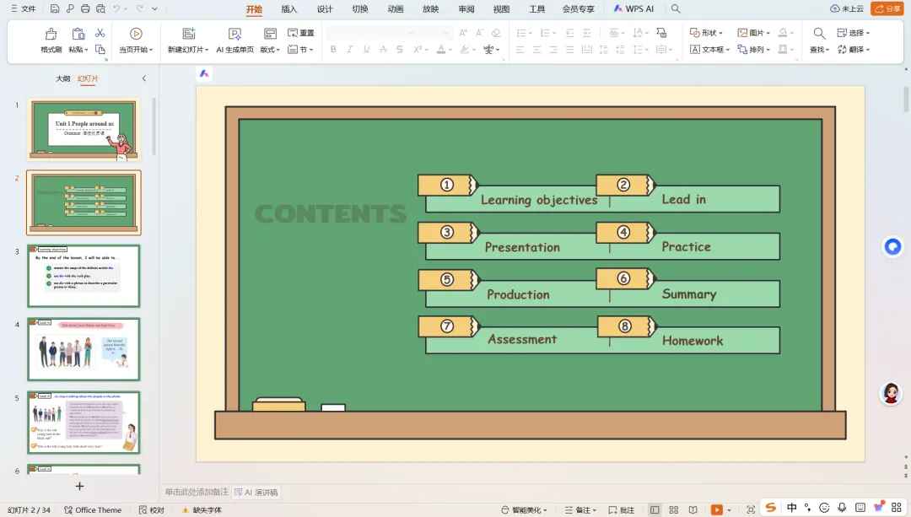The image size is (911, 517).
Task: Start slideshow from current slide (当页开始)
Action: (x=136, y=35)
